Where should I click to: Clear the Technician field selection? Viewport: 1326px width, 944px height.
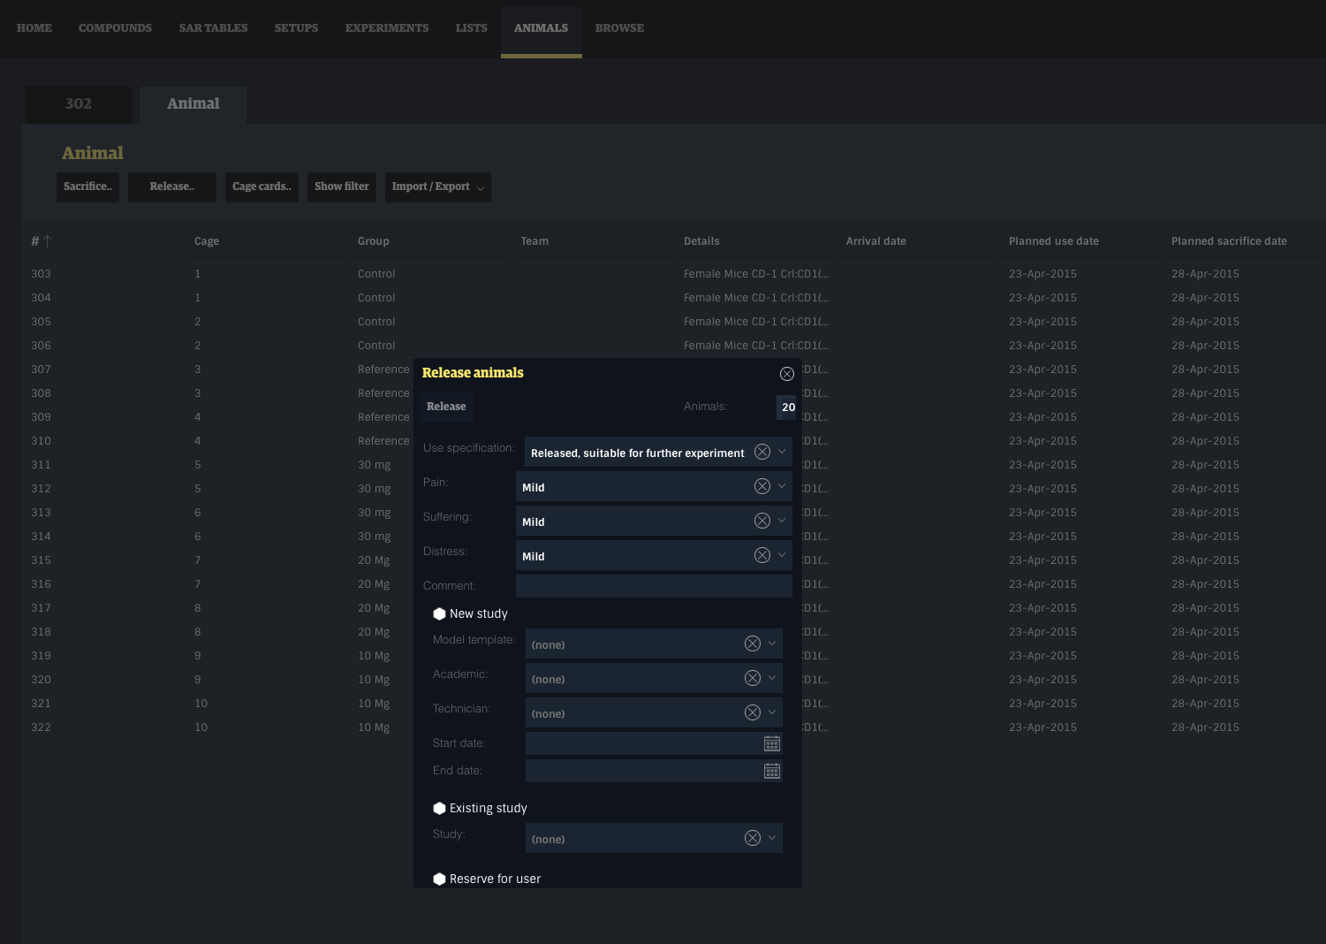tap(752, 712)
